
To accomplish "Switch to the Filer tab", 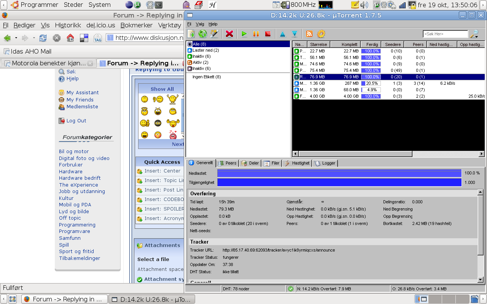I will coord(272,163).
